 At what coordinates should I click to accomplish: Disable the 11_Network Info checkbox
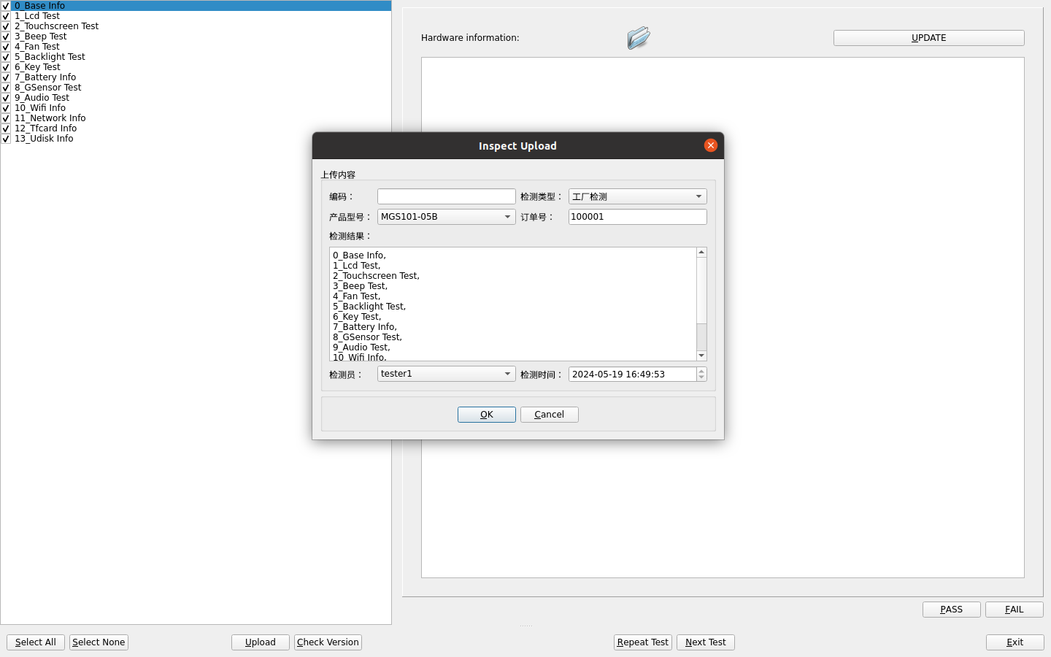[6, 118]
